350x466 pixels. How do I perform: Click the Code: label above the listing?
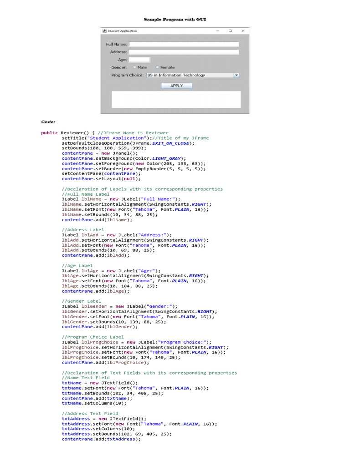coord(48,122)
